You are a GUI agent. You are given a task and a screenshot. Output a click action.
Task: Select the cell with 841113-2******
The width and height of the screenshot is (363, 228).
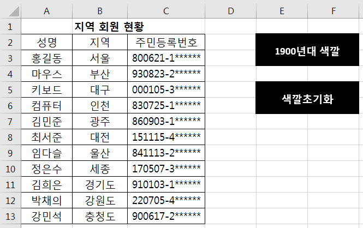click(x=166, y=153)
